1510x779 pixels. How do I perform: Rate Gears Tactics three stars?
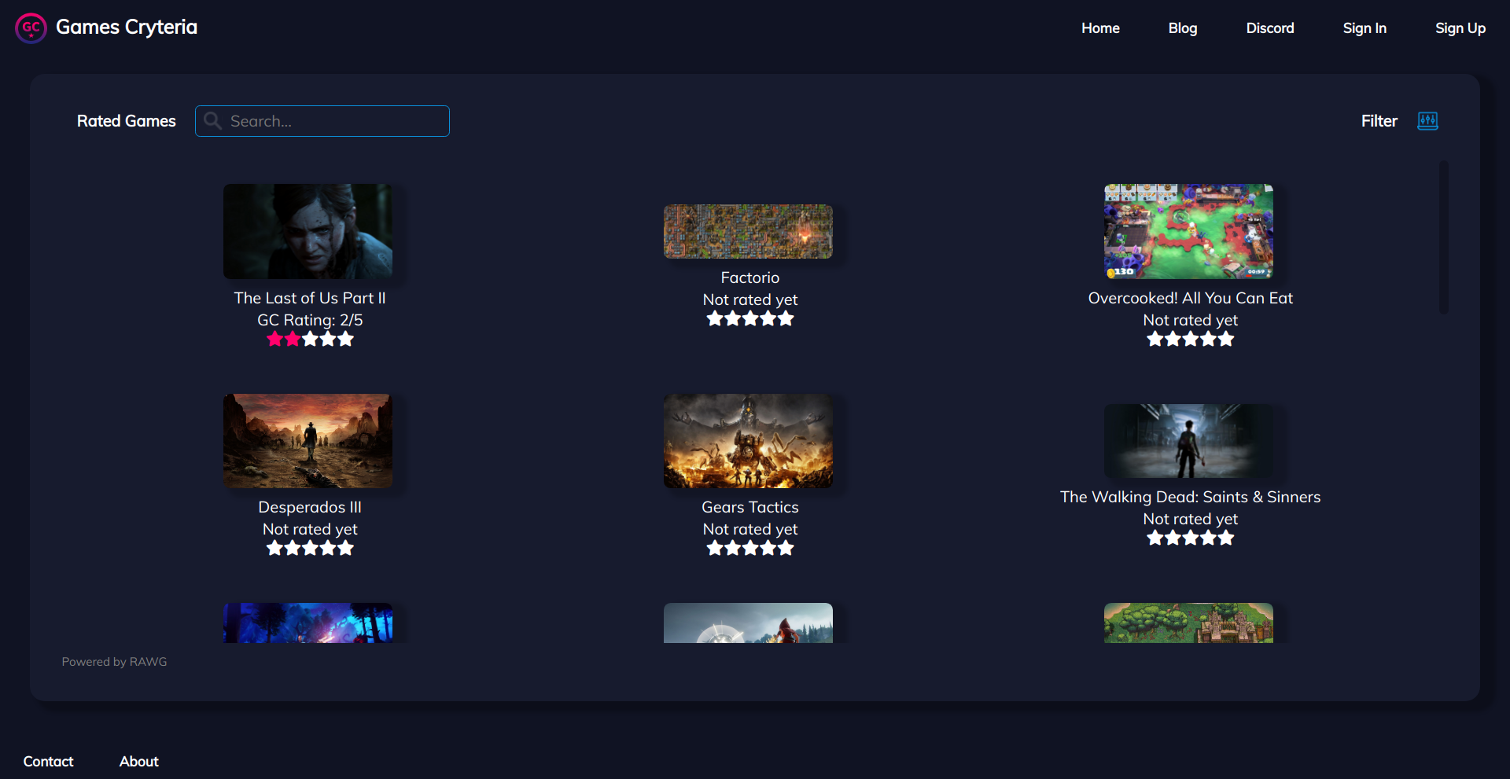(750, 549)
